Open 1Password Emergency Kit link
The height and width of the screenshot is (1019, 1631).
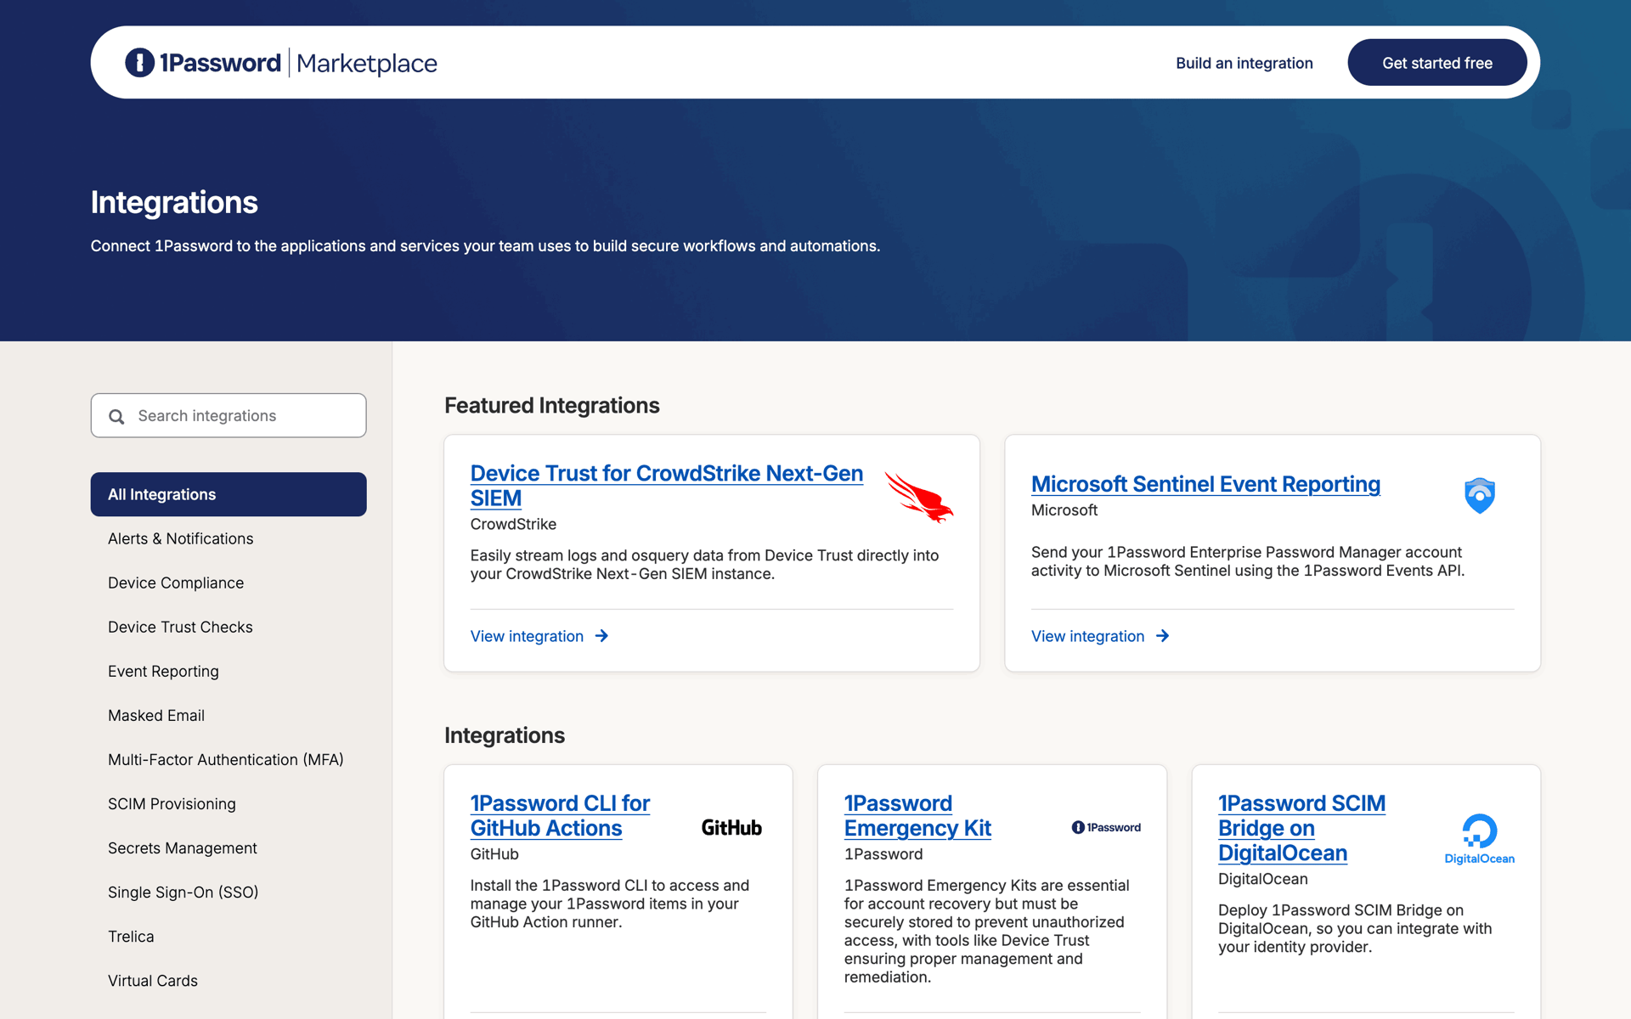[917, 815]
